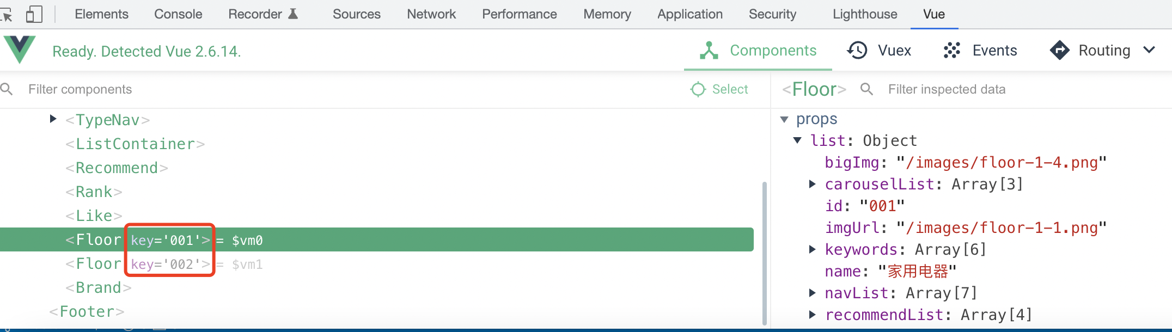Click the Select component target button
The height and width of the screenshot is (332, 1172).
tap(719, 89)
